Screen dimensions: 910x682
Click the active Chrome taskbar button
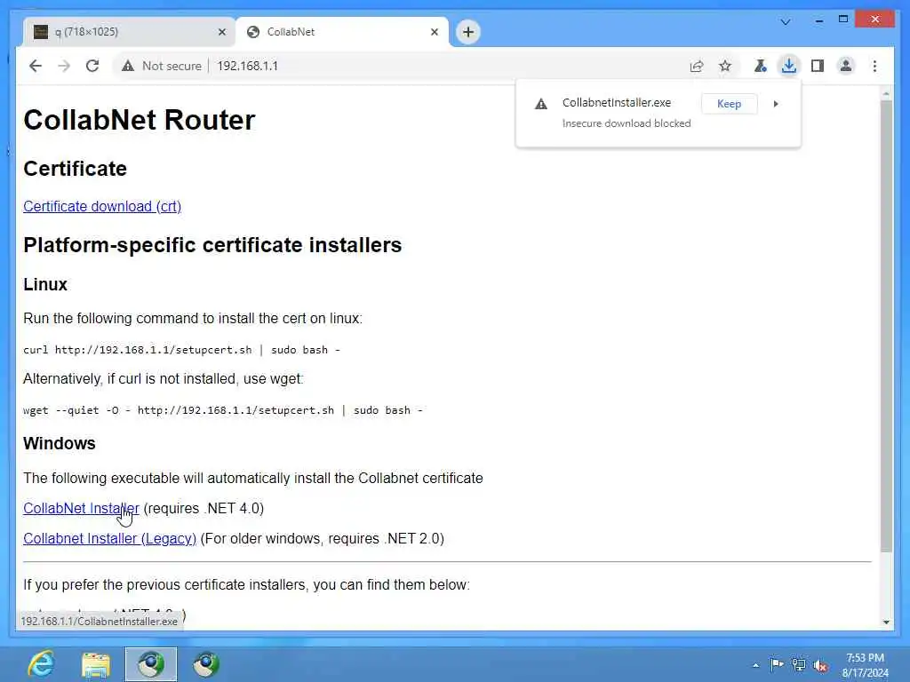151,664
